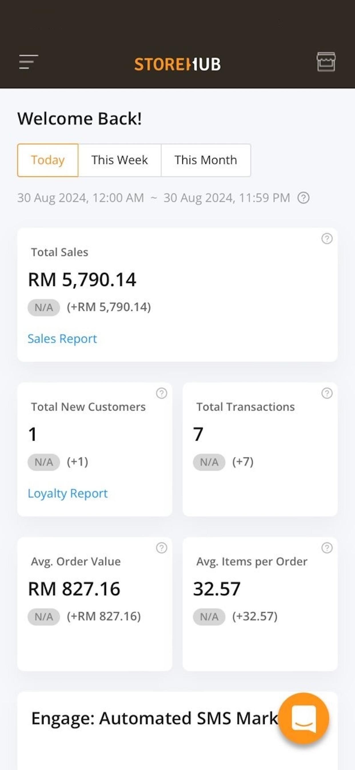Tap the Avg. Items per Order value
Screen dimensions: 355x770
point(217,589)
